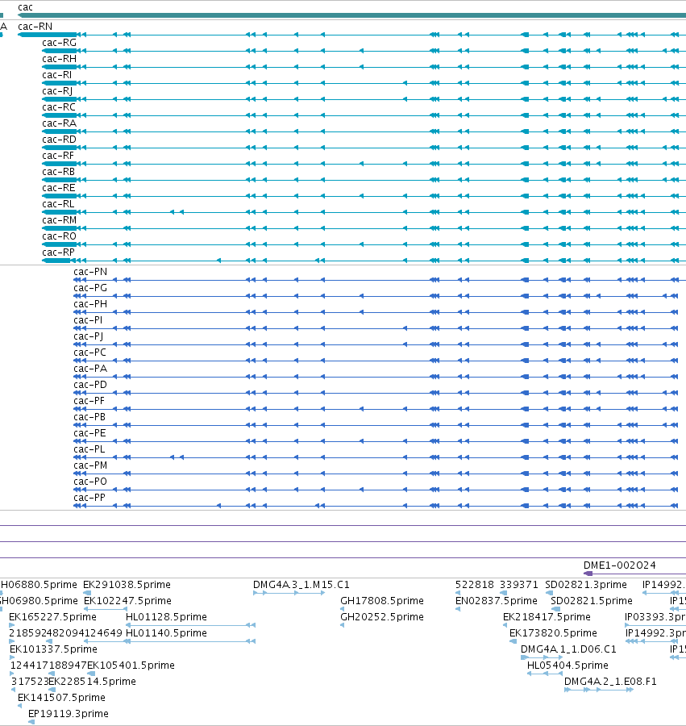Select the DME1-002024 feature label
Viewport: 686px width, 726px height.
619,565
